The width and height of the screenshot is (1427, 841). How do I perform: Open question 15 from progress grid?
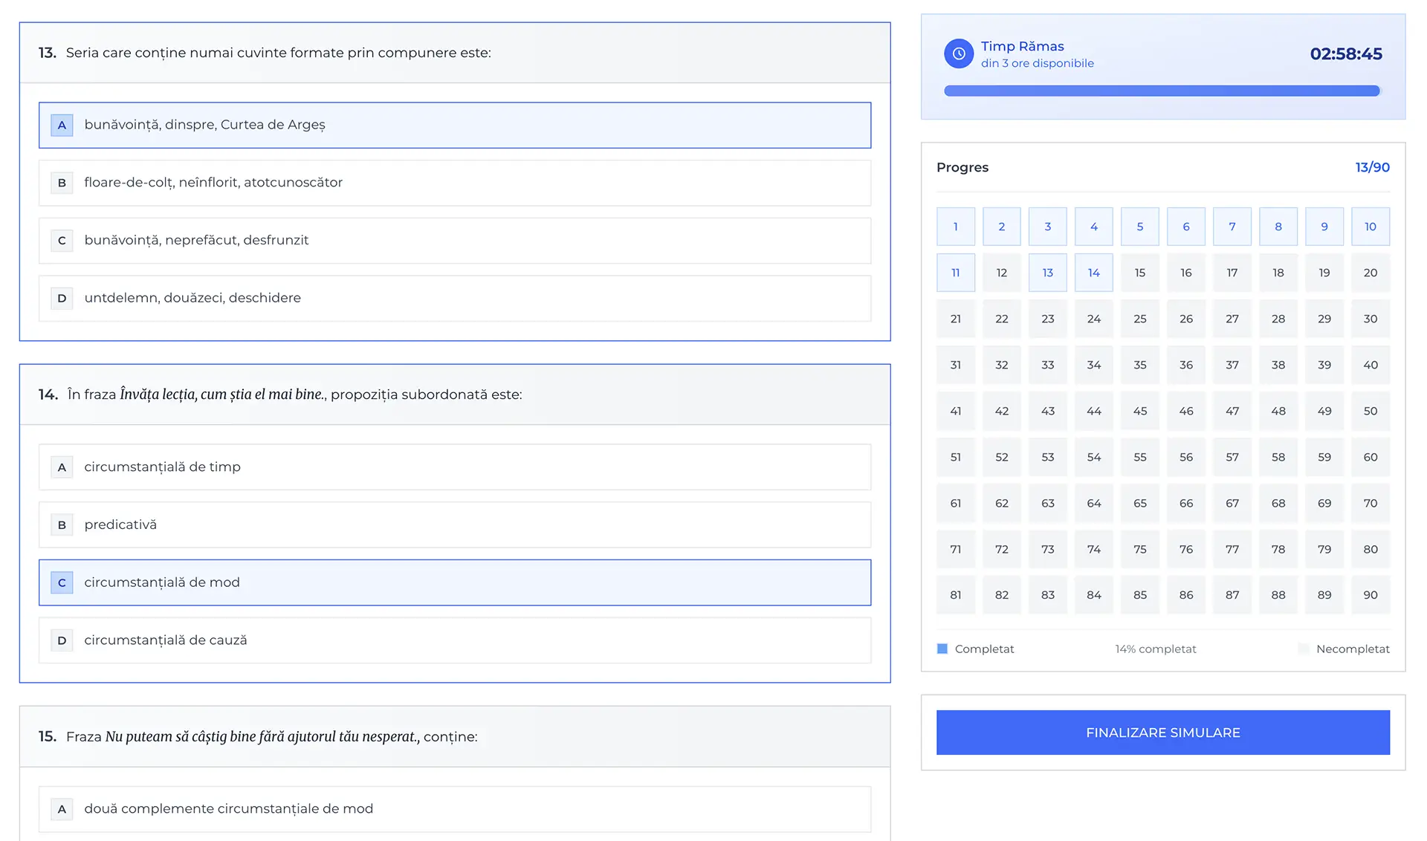1140,273
